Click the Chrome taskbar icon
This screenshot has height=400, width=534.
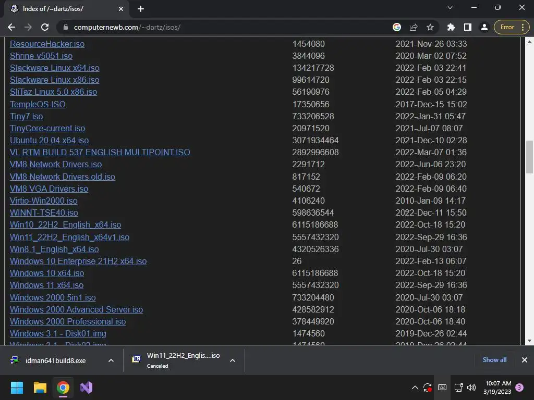pos(63,387)
